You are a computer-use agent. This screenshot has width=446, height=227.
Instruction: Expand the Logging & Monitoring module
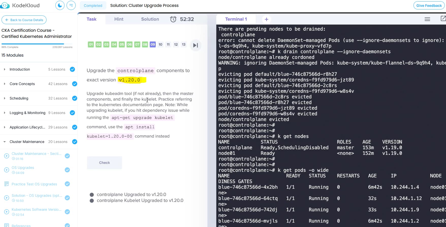(5, 113)
